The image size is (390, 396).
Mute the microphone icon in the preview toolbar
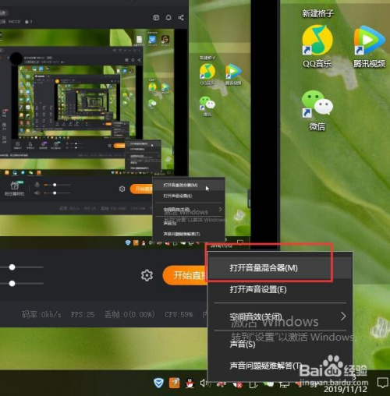click(x=37, y=185)
